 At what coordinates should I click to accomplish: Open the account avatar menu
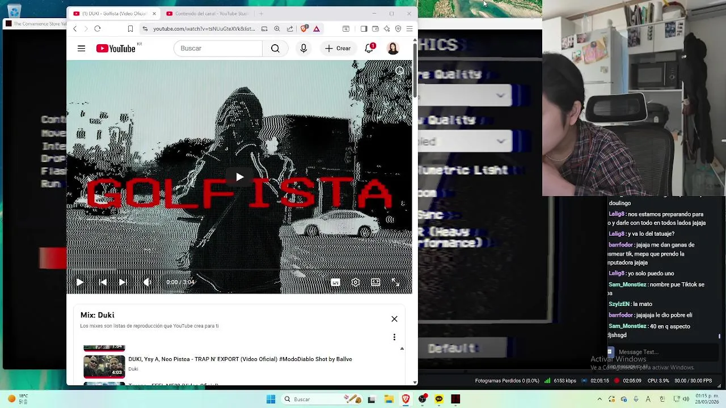click(393, 49)
